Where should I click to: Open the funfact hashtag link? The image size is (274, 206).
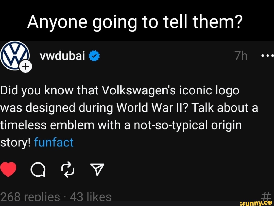click(x=54, y=142)
